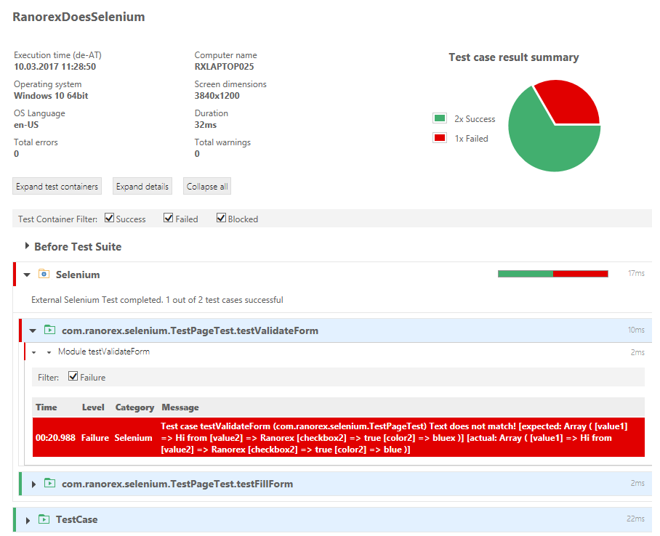Click the red Failed legend swatch

click(440, 137)
